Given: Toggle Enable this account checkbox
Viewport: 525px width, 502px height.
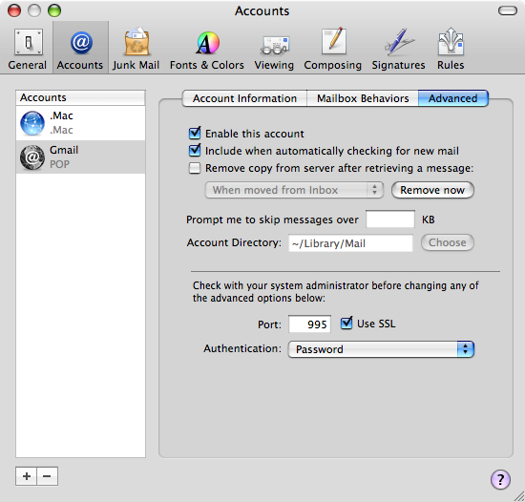Looking at the screenshot, I should (195, 134).
